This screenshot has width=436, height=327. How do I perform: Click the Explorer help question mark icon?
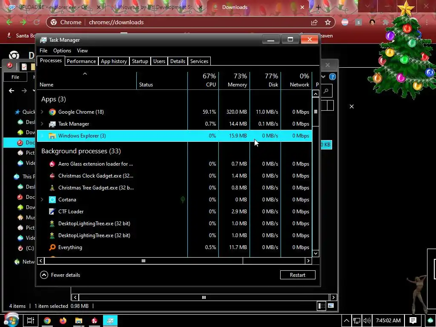[x=332, y=77]
